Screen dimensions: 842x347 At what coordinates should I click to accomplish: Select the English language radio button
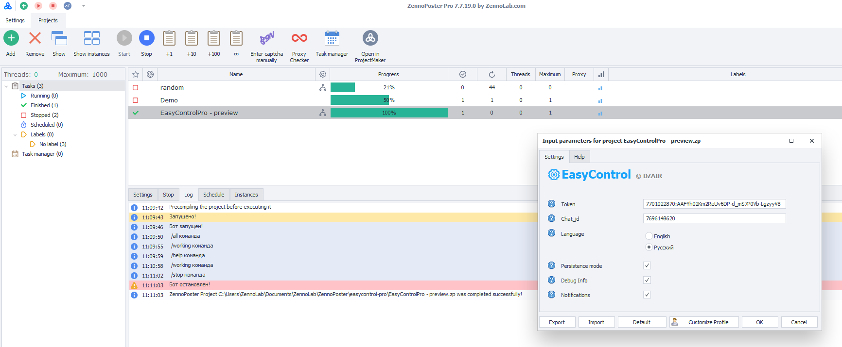pyautogui.click(x=649, y=236)
